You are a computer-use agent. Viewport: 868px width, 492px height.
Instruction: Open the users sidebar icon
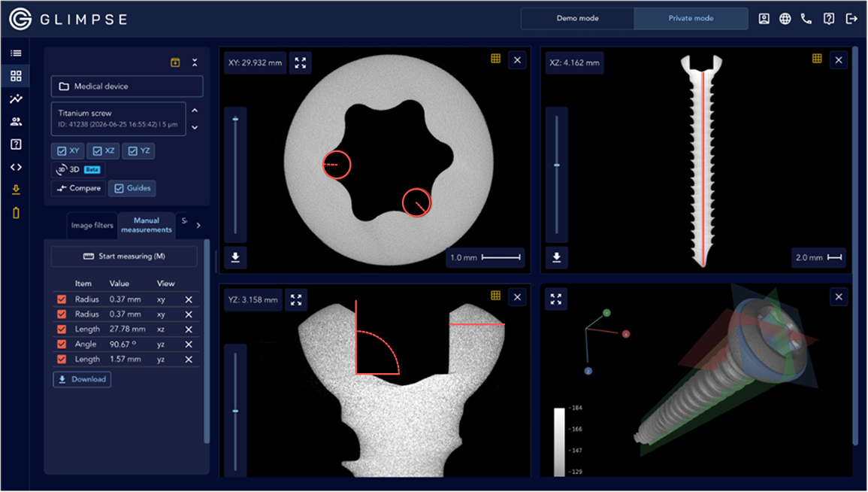pyautogui.click(x=16, y=122)
